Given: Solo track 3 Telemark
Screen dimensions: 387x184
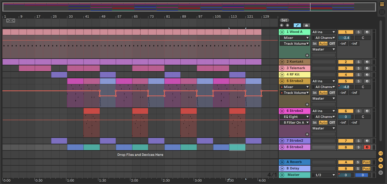Looking at the screenshot, I should point(358,68).
